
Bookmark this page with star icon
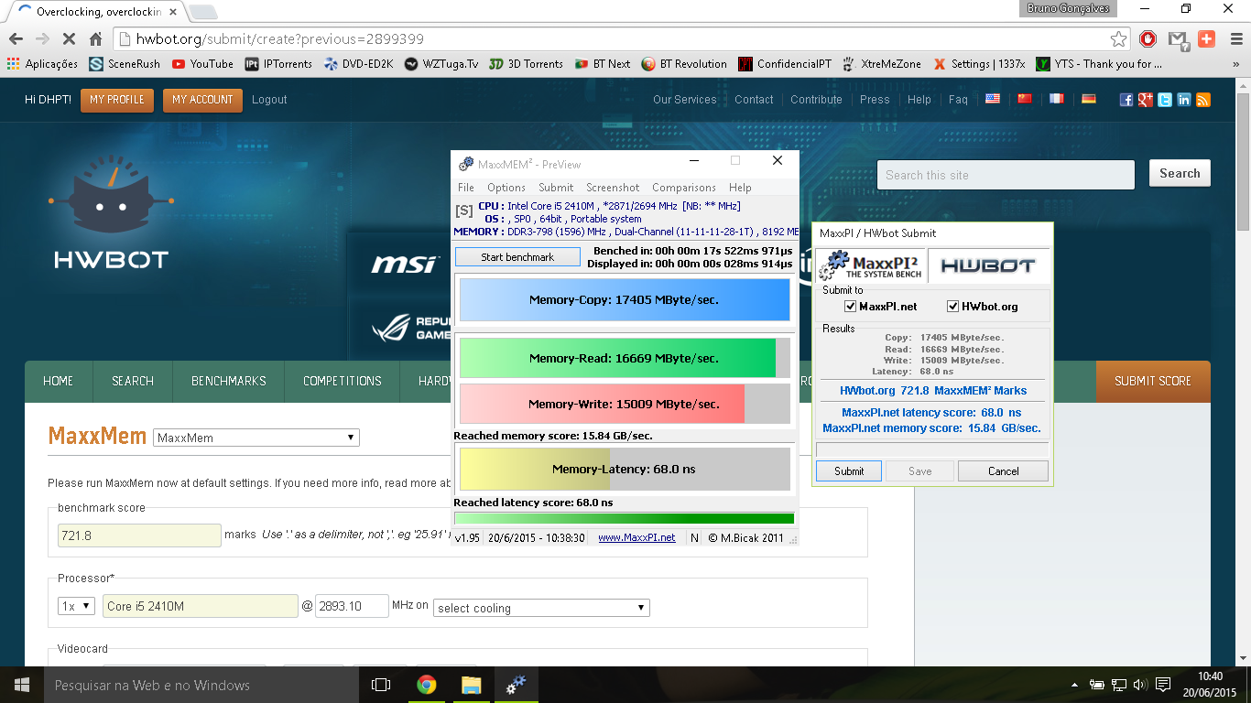(x=1118, y=39)
